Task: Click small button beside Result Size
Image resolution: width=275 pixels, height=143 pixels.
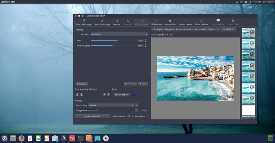Action: tap(137, 105)
